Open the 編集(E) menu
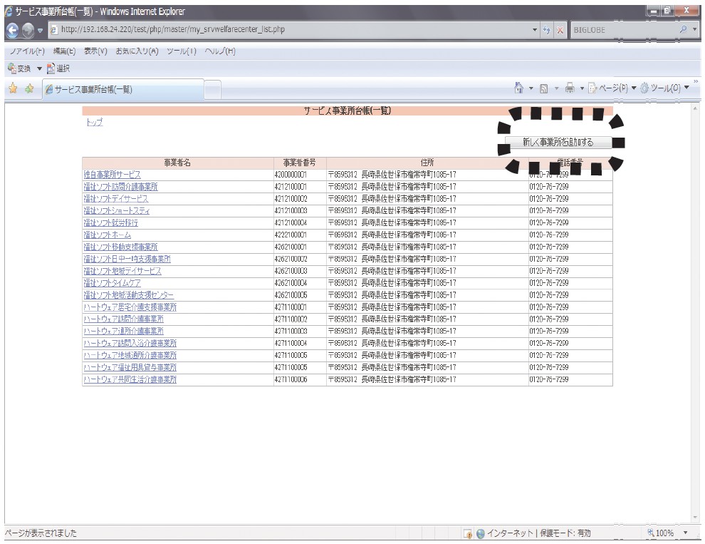705x544 pixels. (64, 51)
